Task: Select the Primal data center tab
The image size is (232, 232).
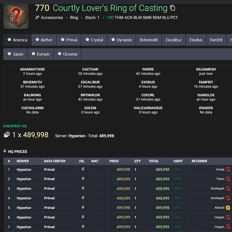Action: pyautogui.click(x=69, y=40)
